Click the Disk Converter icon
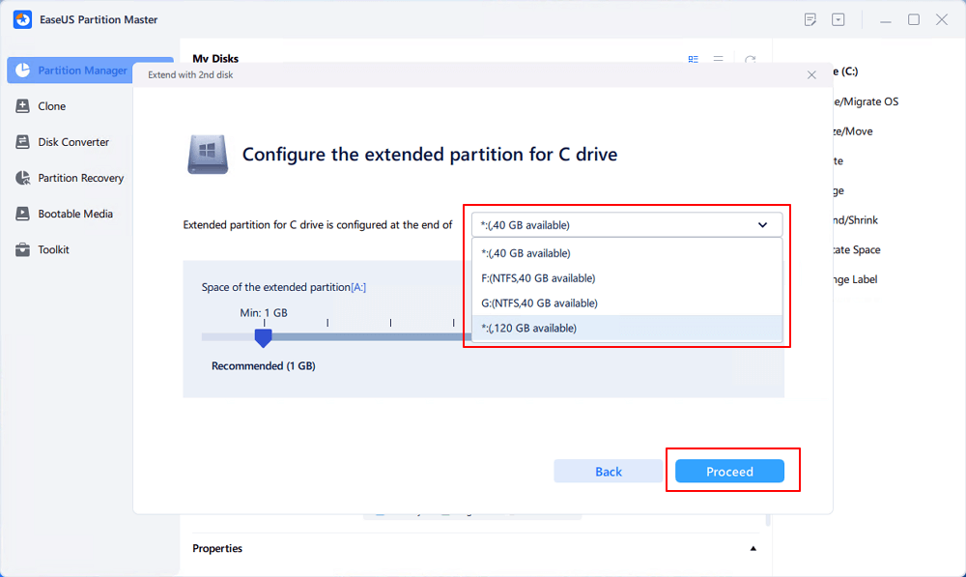 [x=22, y=142]
